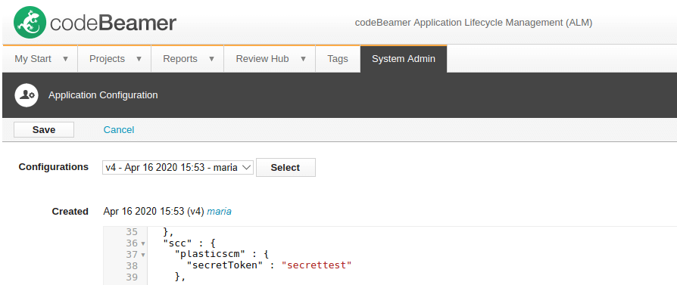Click the codeBeamer gecko logo
Viewport: 677px width, 285px height.
(x=30, y=22)
